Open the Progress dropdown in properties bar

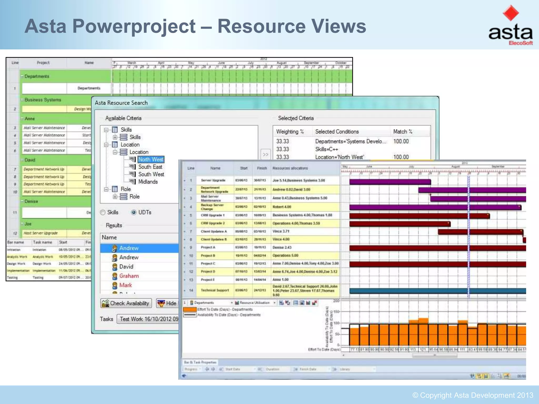pyautogui.click(x=192, y=369)
